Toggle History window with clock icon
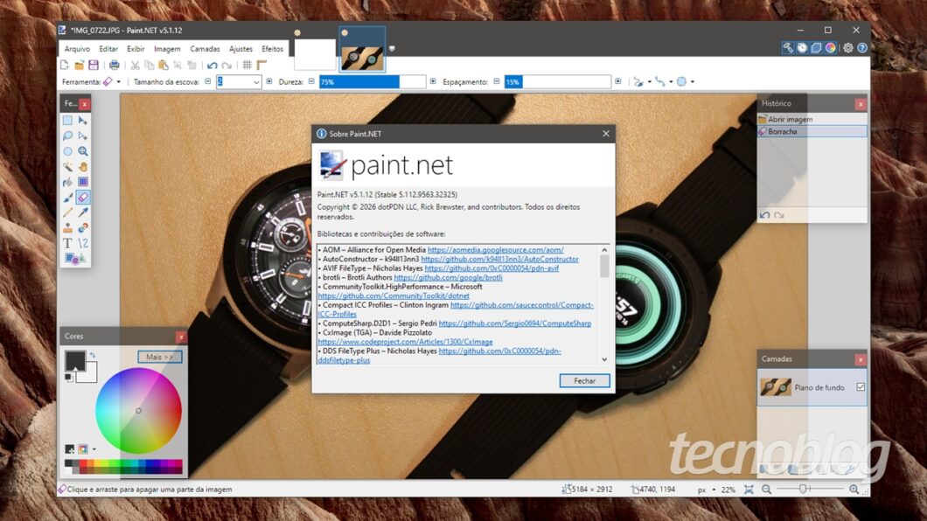Viewport: 927px width, 521px height. [x=802, y=48]
